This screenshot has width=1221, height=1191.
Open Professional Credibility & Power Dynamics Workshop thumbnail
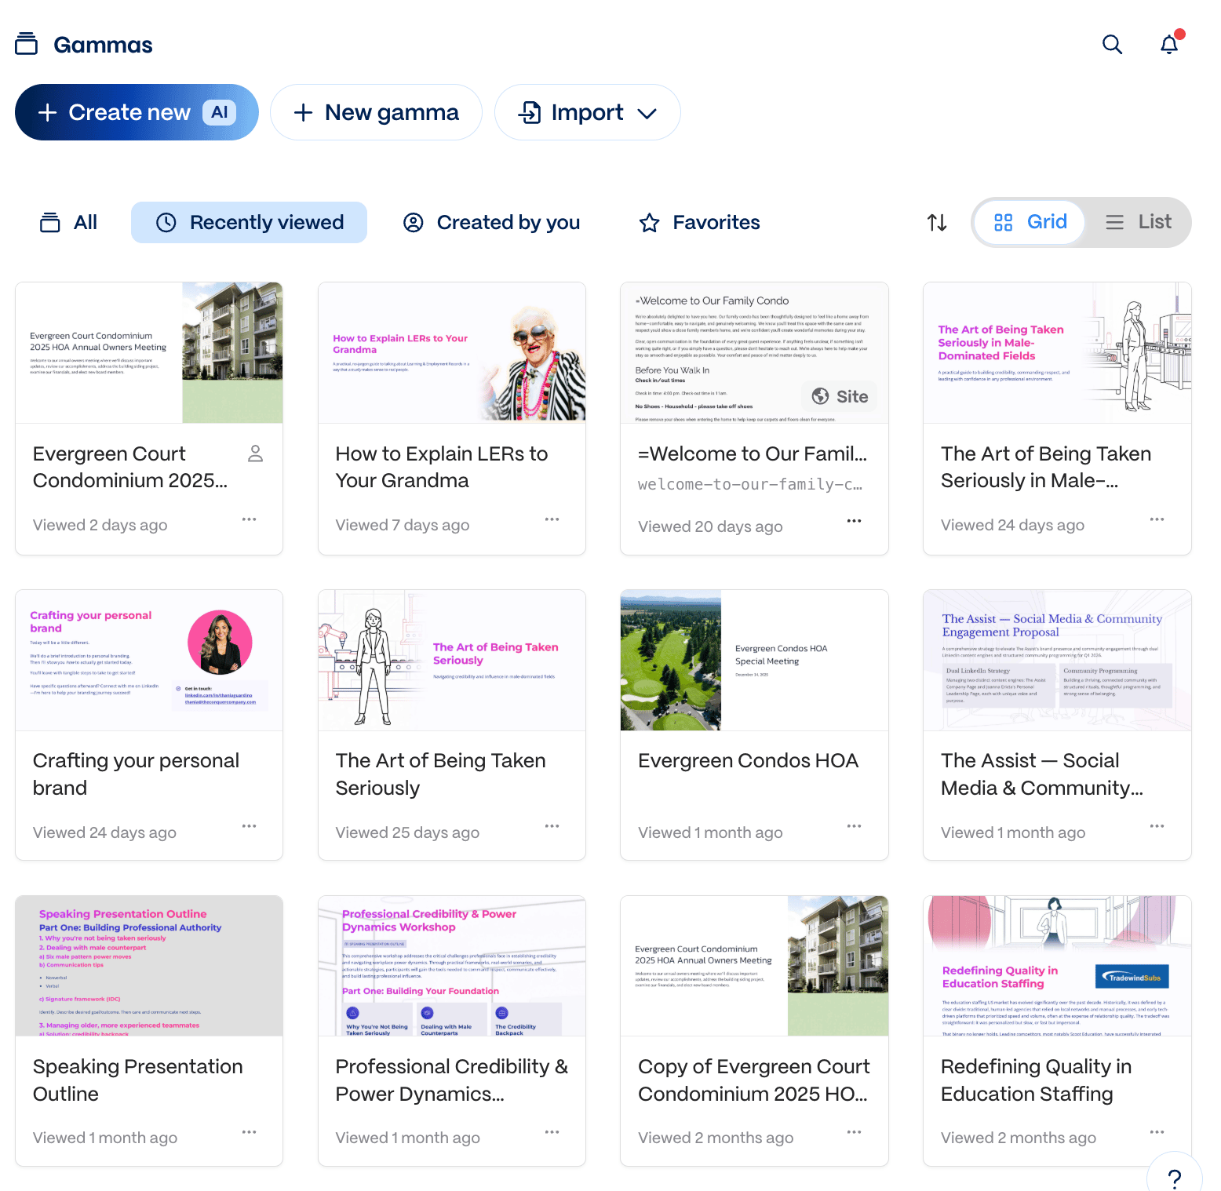point(452,966)
